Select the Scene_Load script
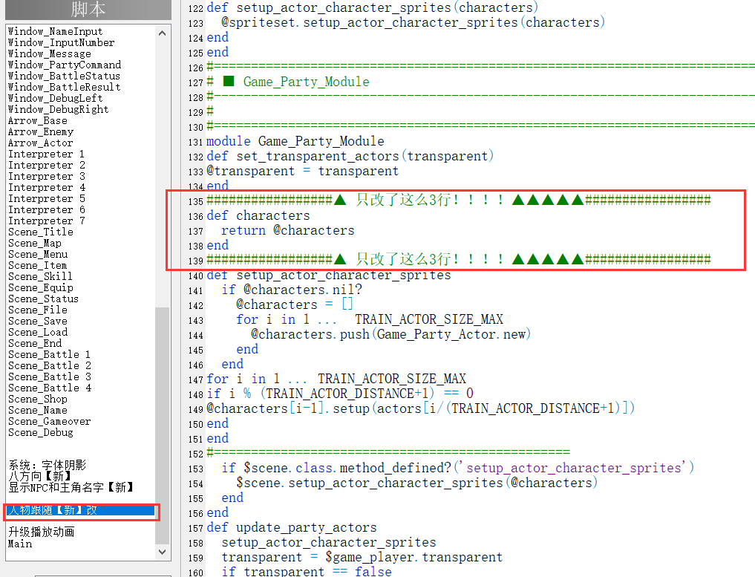Viewport: 755px width, 577px height. click(38, 332)
